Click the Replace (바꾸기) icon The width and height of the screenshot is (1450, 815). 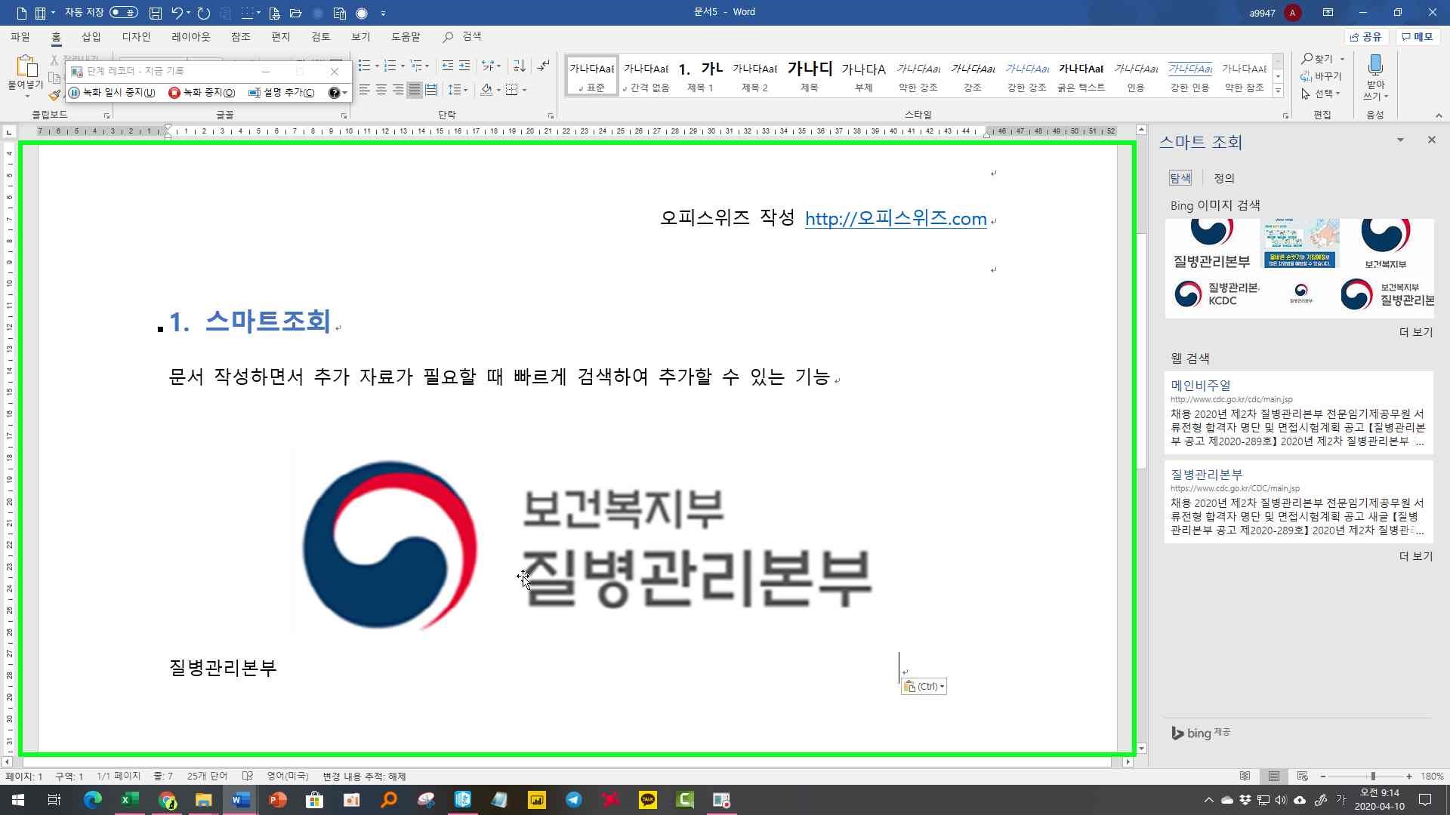[x=1321, y=76]
